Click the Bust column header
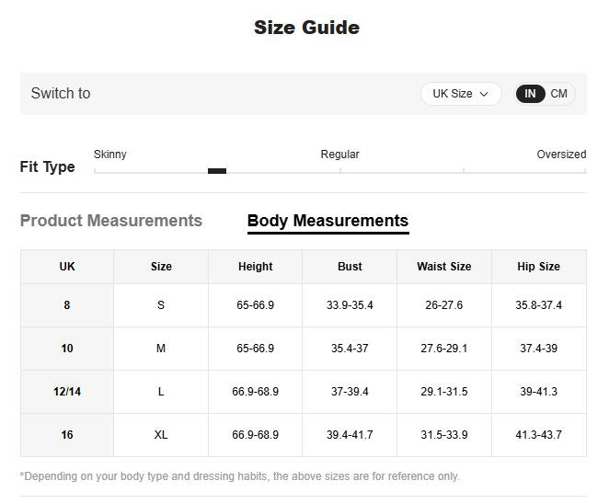609x504 pixels. (x=350, y=267)
